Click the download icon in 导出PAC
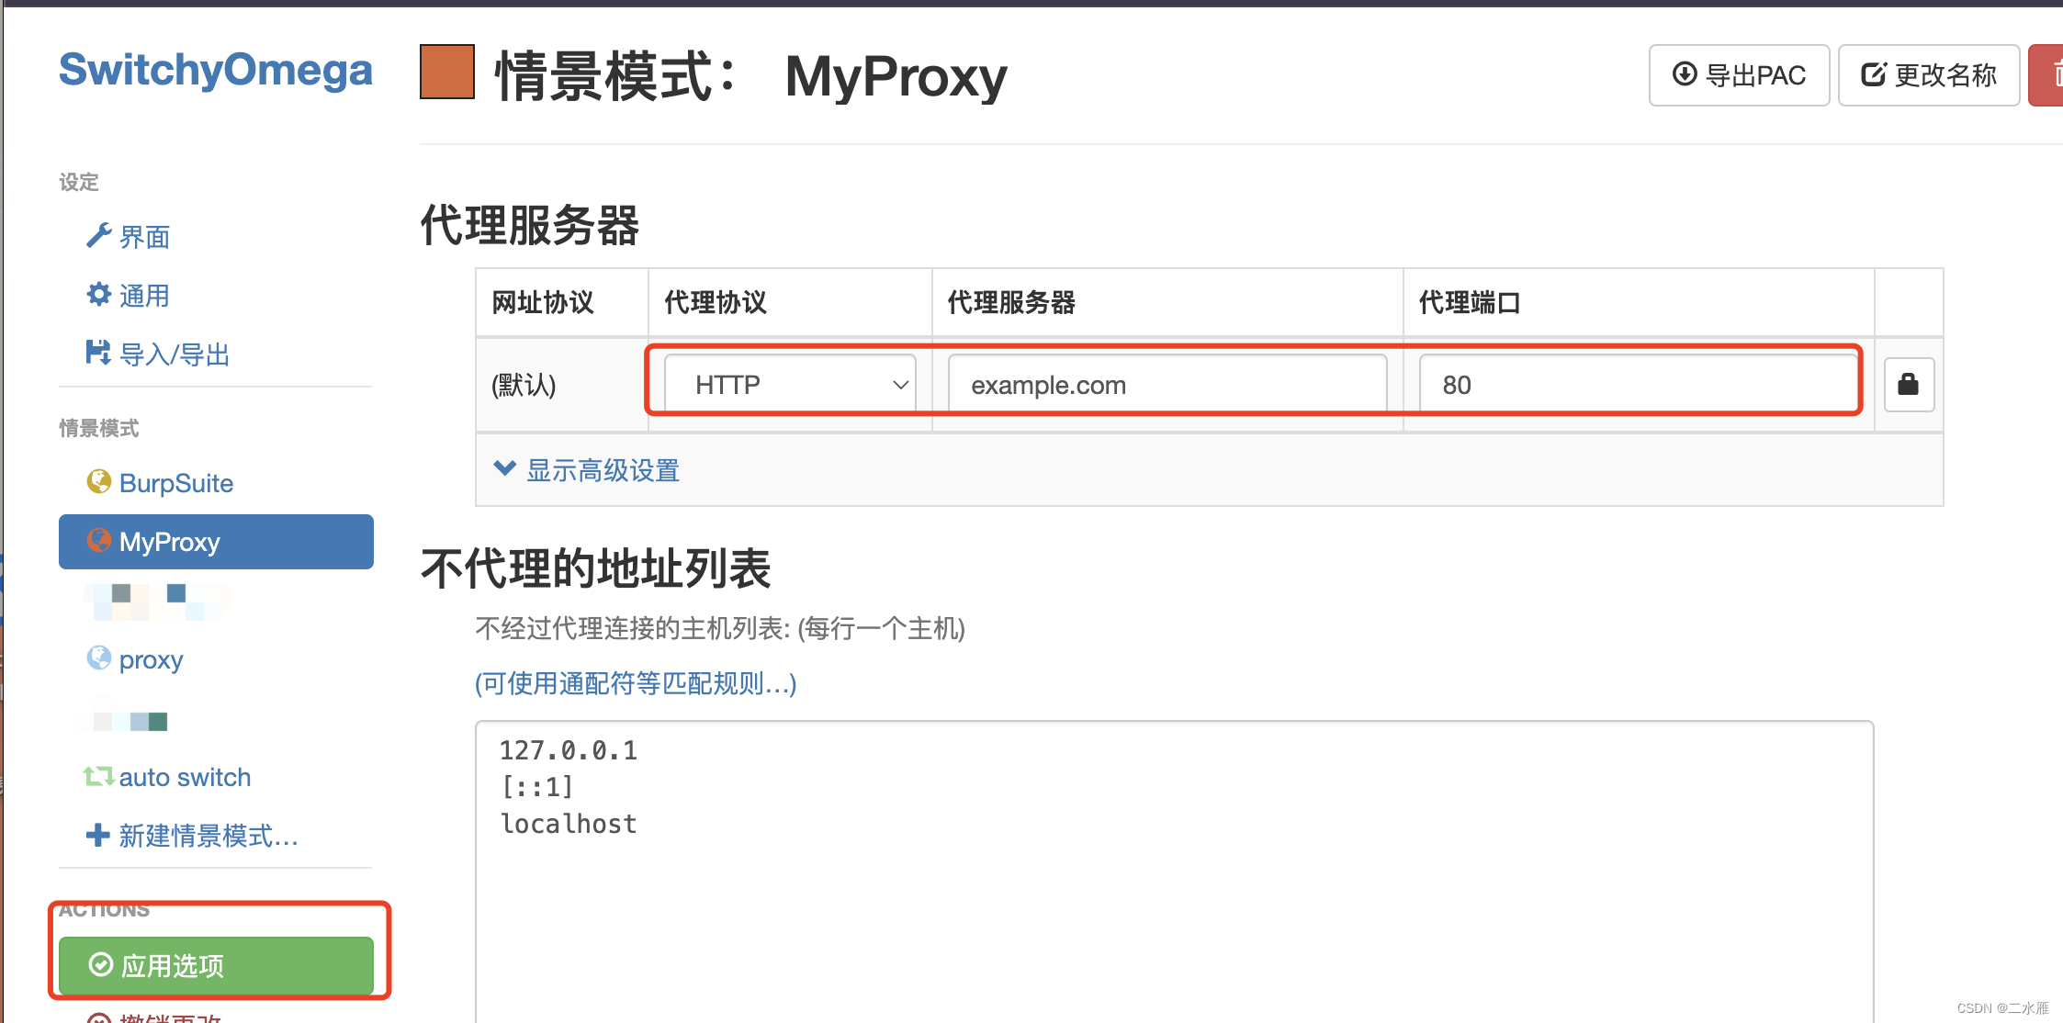This screenshot has height=1023, width=2063. tap(1685, 74)
